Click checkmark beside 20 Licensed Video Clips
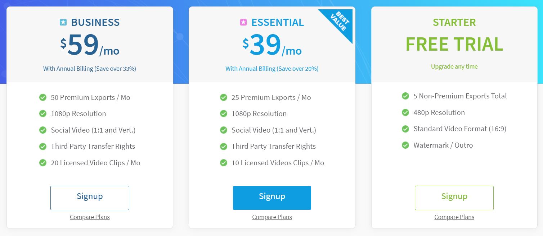 (43, 163)
